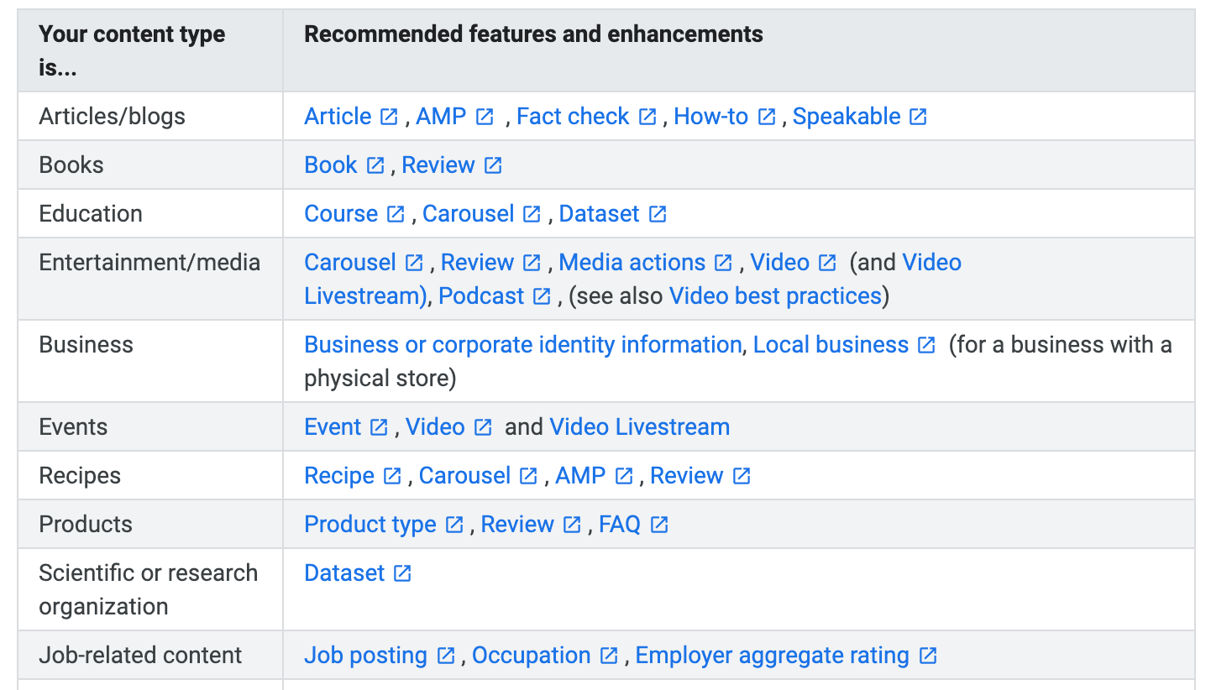Click external-link icon next to Article

389,117
